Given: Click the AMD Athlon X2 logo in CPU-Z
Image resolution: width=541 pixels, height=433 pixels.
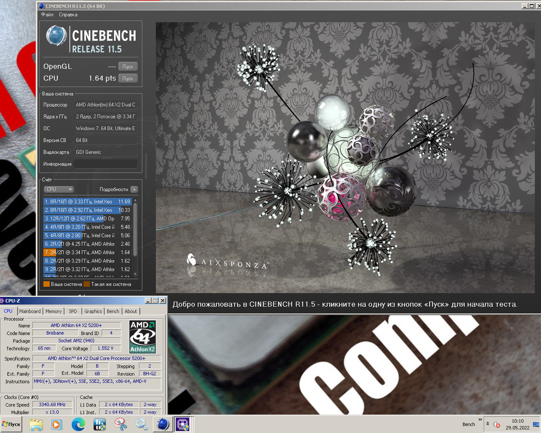Looking at the screenshot, I should pos(143,337).
